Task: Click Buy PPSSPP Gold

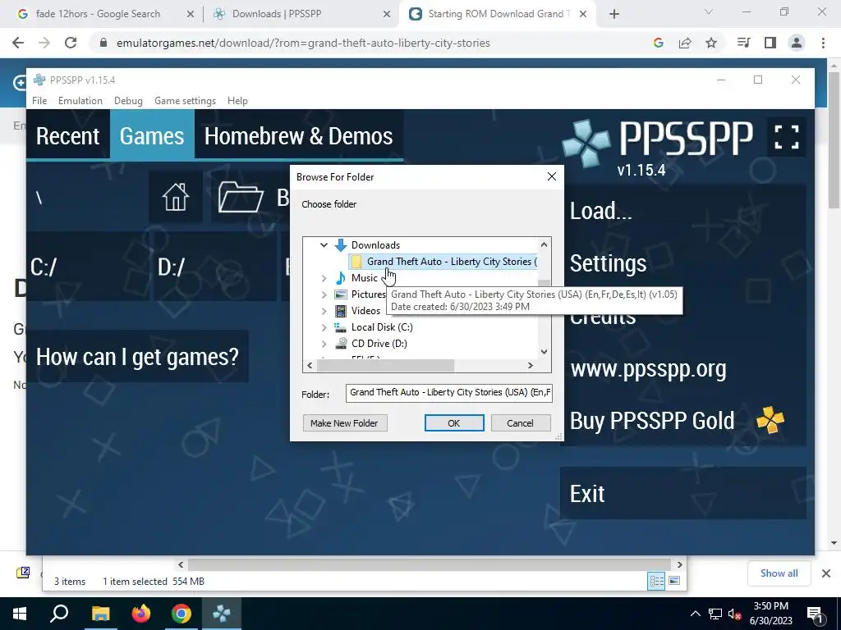Action: (x=683, y=421)
